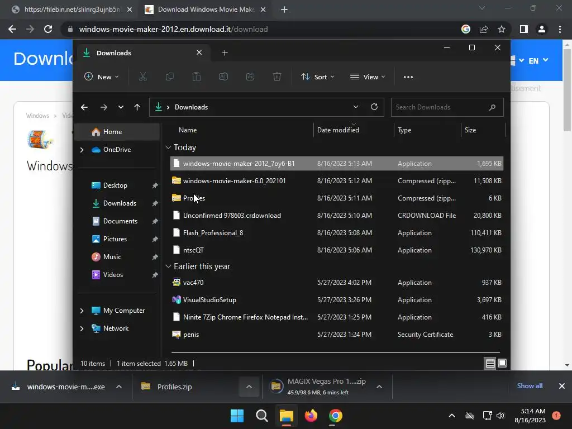Click the Chrome address bar URL

pyautogui.click(x=173, y=29)
